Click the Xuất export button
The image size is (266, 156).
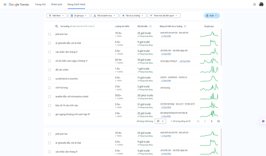tap(211, 16)
